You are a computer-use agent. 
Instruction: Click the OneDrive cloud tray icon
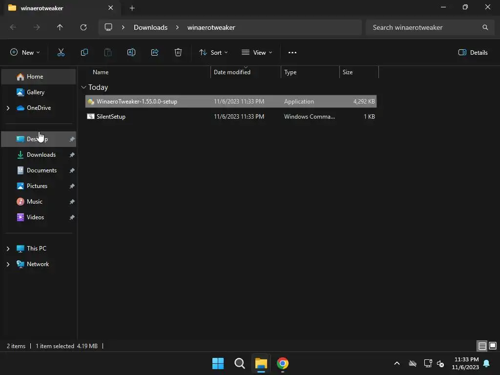coord(412,363)
